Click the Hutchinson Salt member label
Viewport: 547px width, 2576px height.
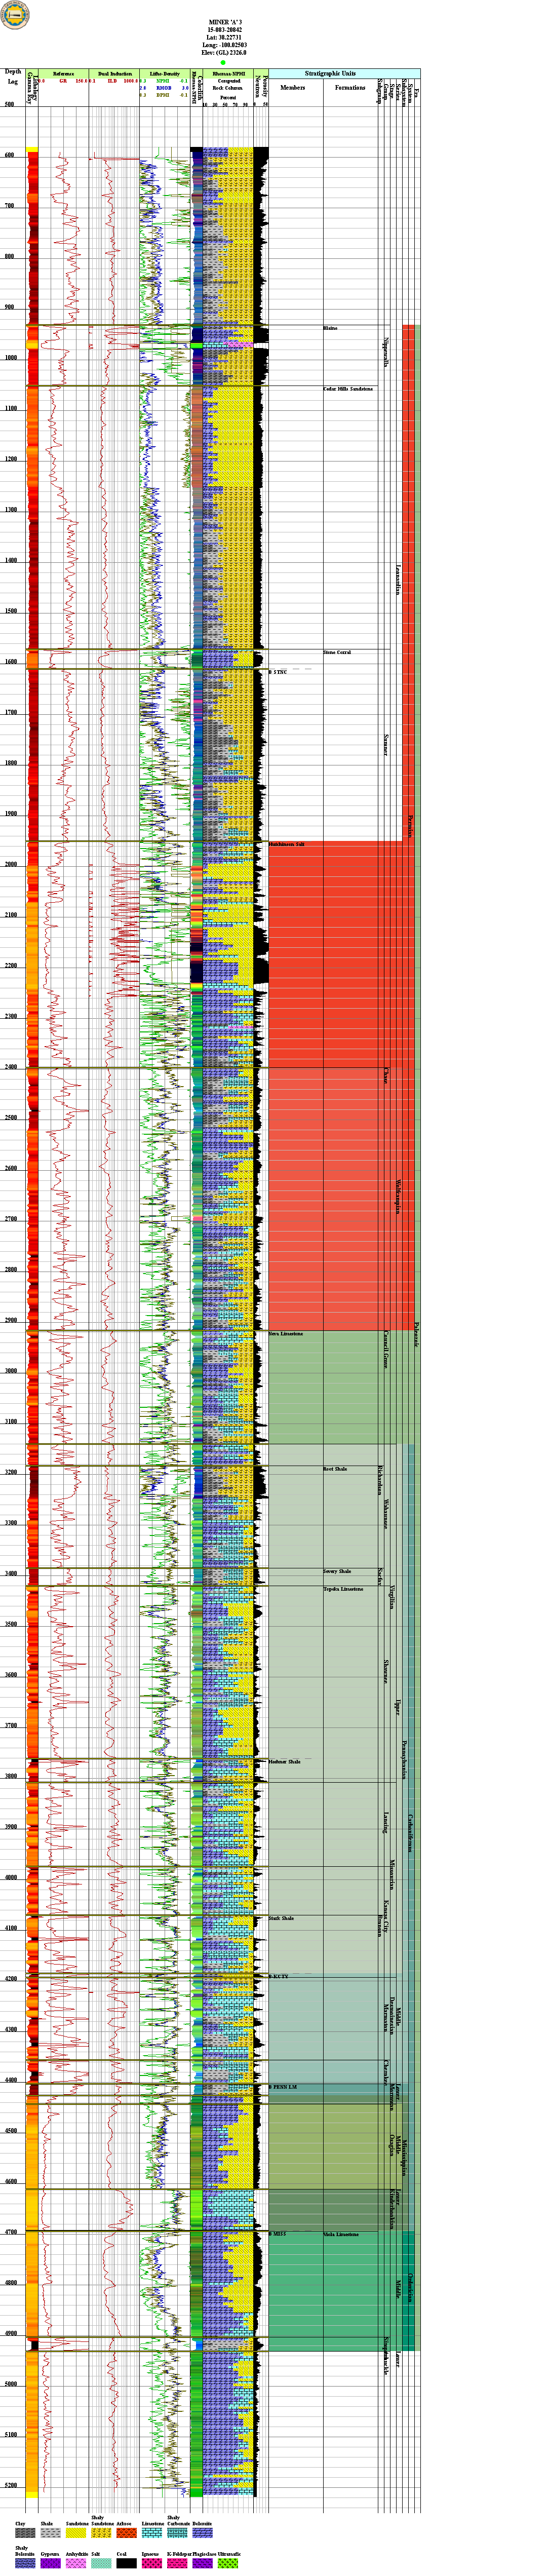[x=287, y=845]
